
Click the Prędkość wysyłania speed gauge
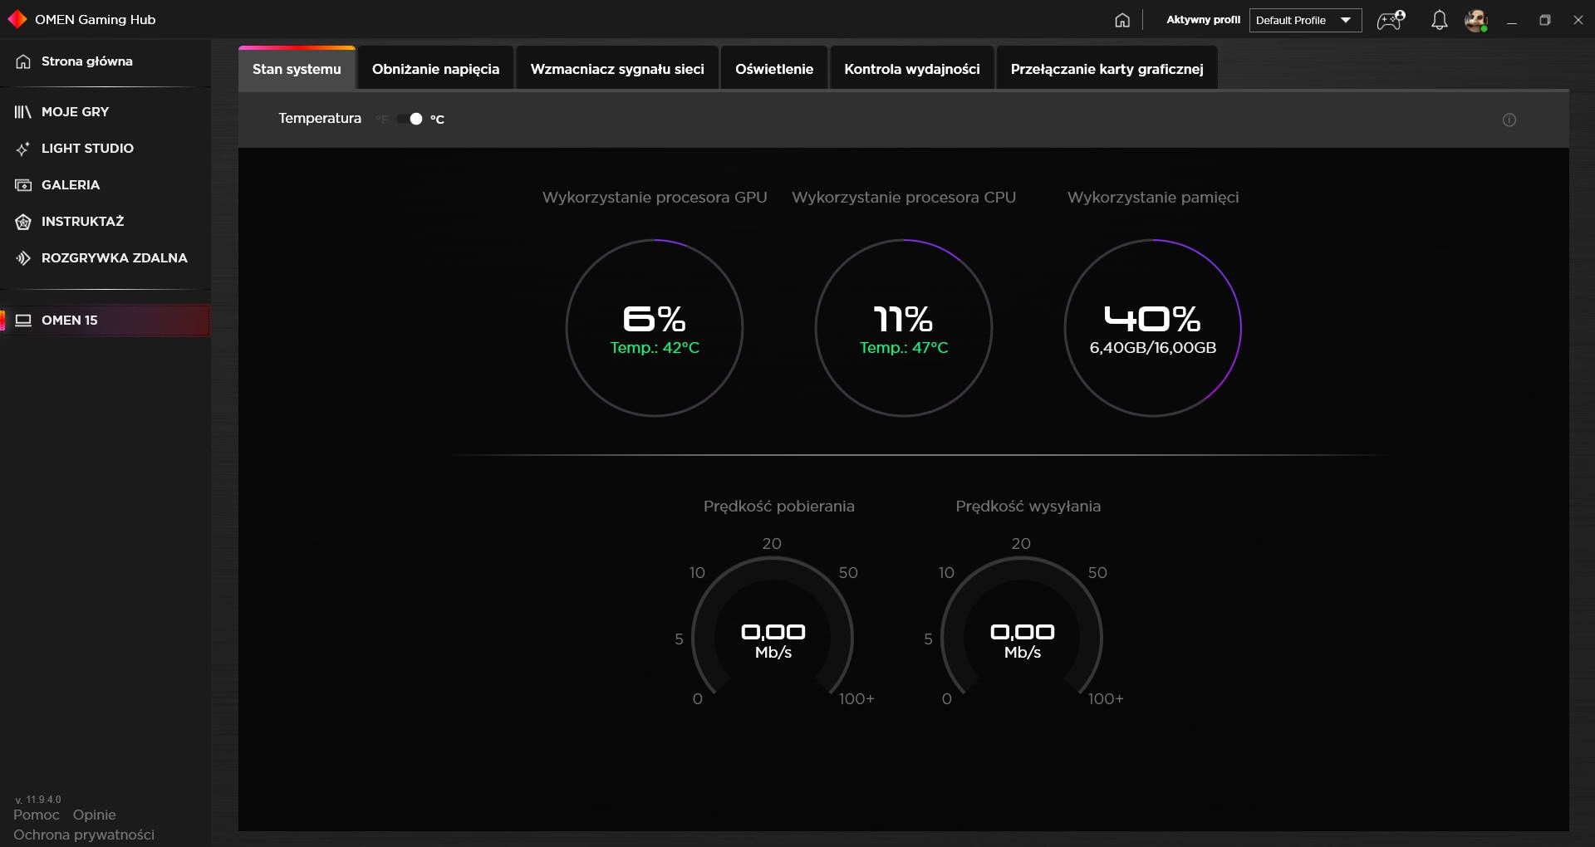tap(1022, 627)
